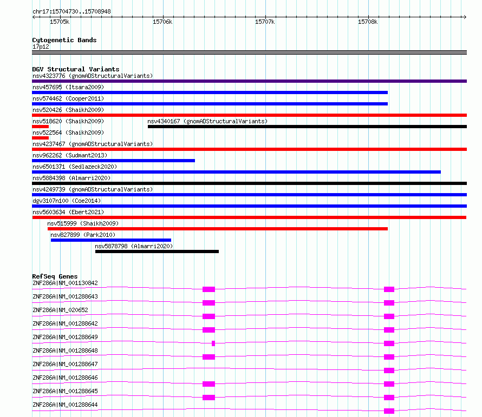Click the nsv4237467 gnomAD label
482x417 pixels.
click(x=93, y=144)
